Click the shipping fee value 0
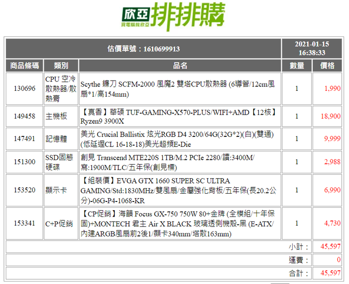349x284 pixels. [x=338, y=260]
